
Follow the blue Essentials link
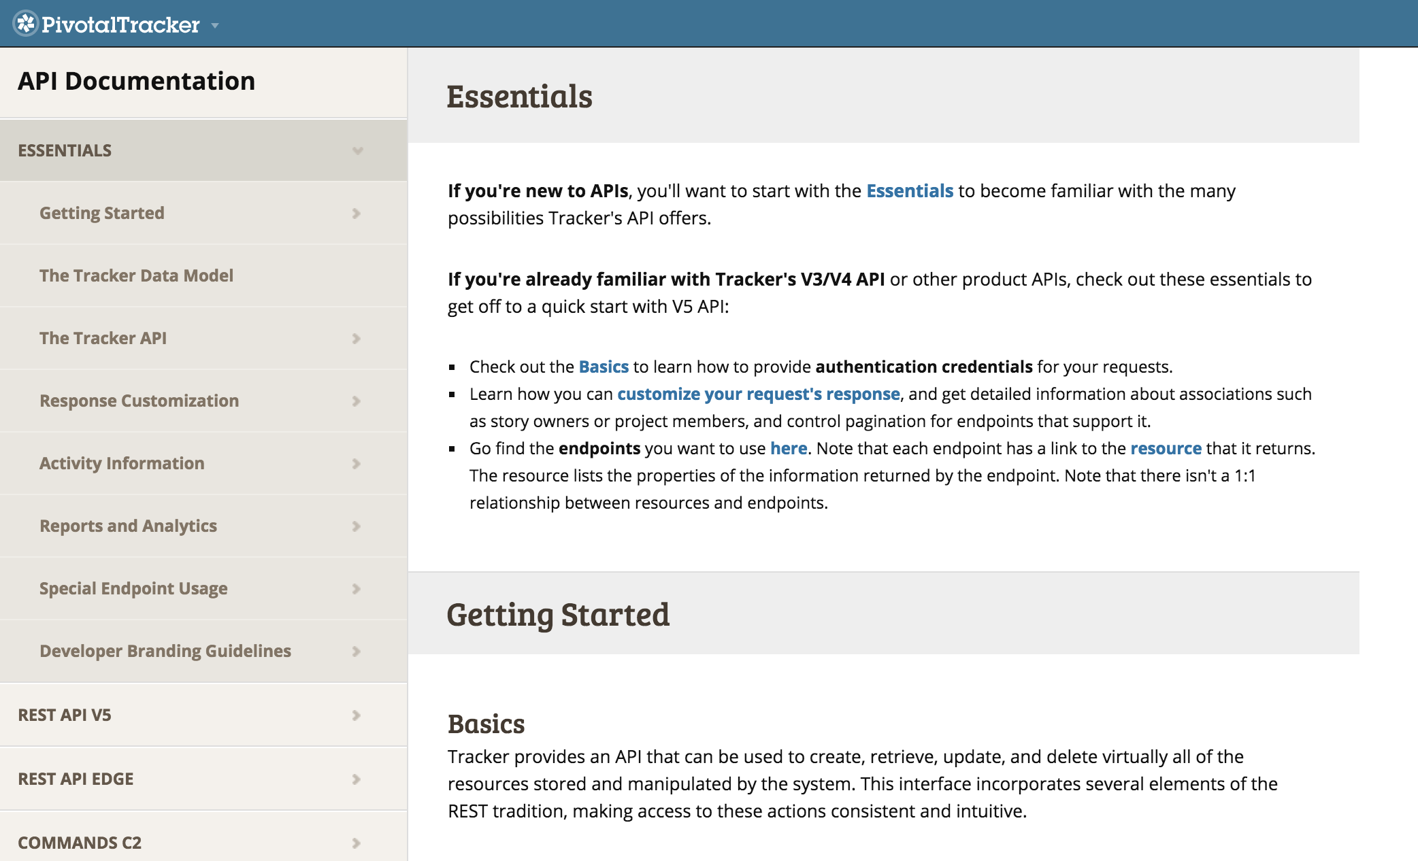909,191
